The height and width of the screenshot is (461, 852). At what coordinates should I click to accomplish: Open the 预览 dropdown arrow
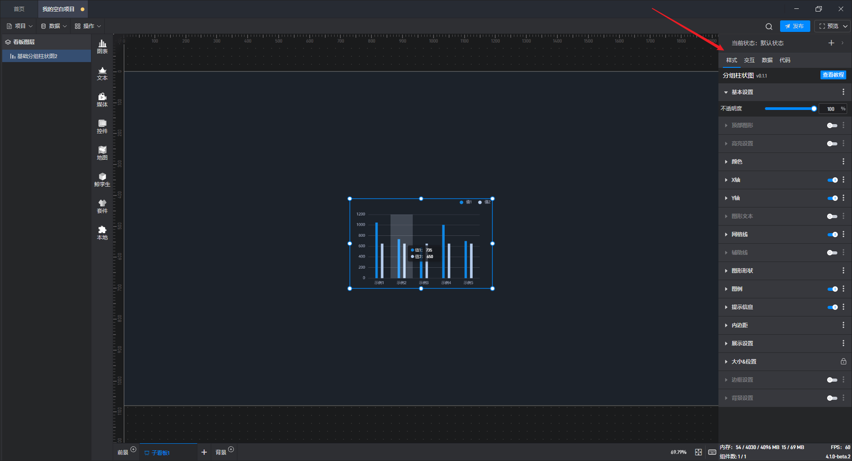845,26
